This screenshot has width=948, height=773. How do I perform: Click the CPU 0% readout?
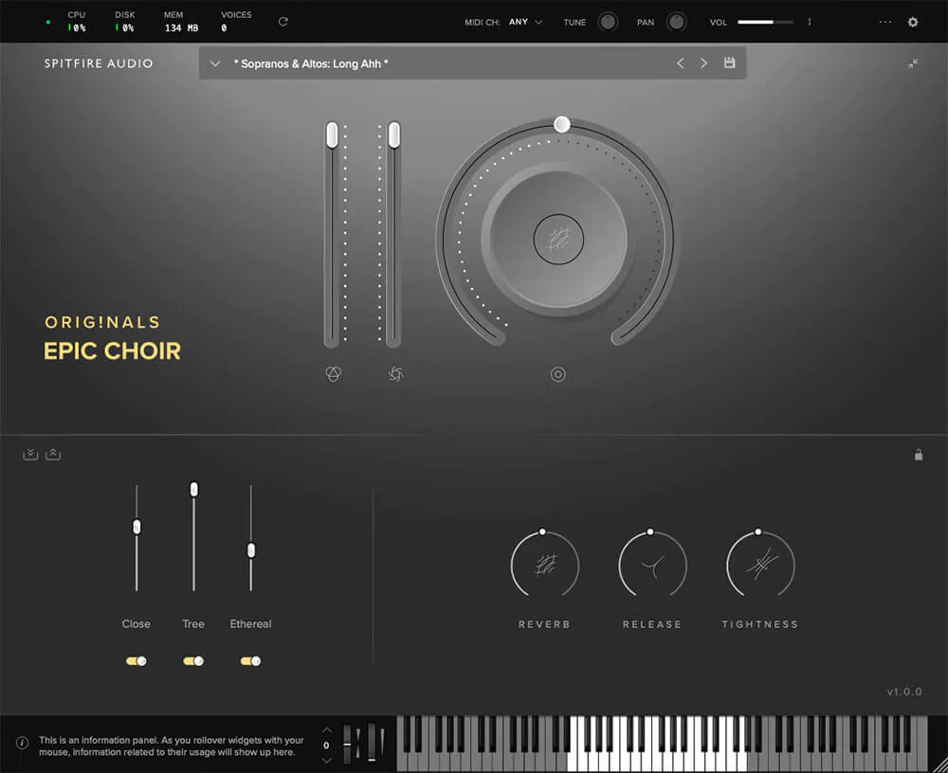coord(77,27)
